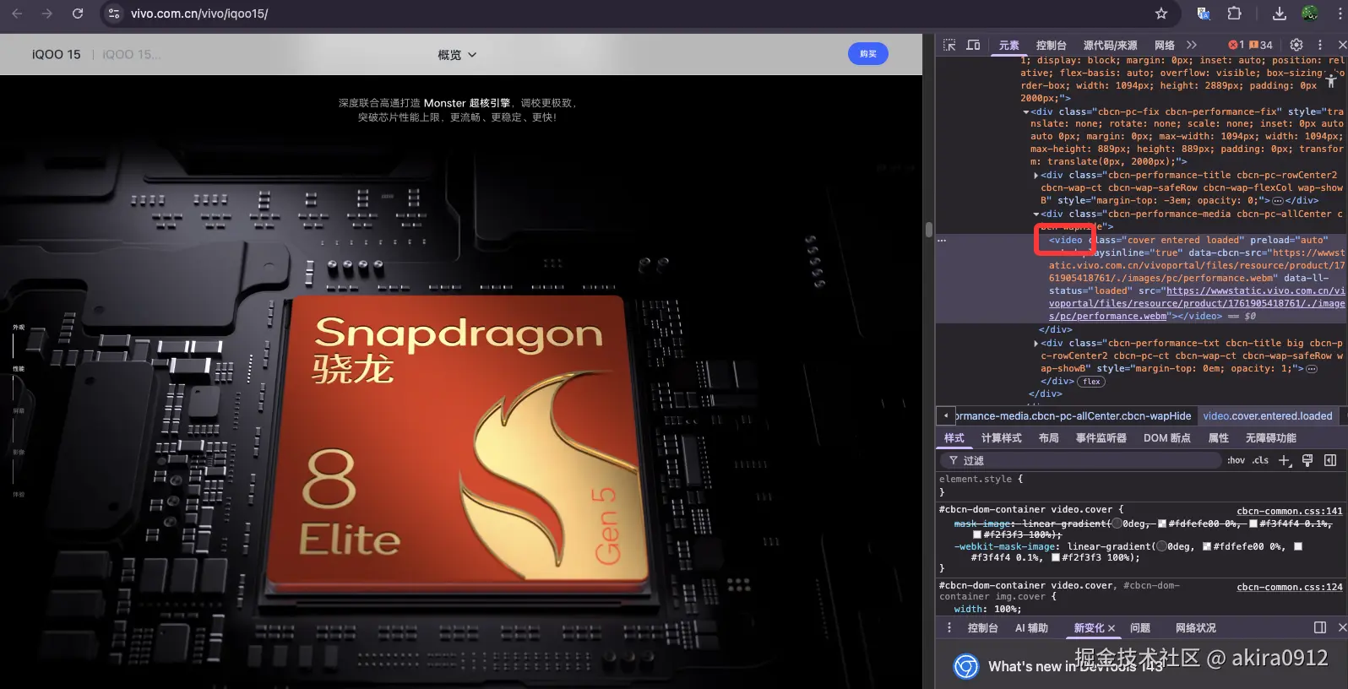Screen dimensions: 1348x689
Task: Open the Google Translate extension icon
Action: click(x=1204, y=14)
